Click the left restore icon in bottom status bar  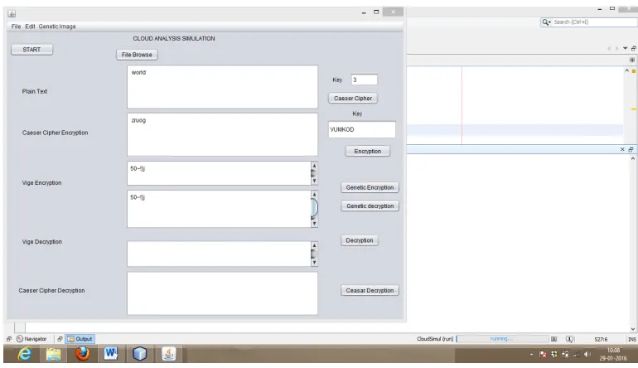(9, 339)
